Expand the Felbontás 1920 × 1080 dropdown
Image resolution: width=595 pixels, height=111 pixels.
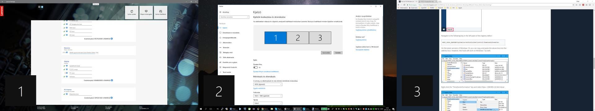(x=268, y=96)
